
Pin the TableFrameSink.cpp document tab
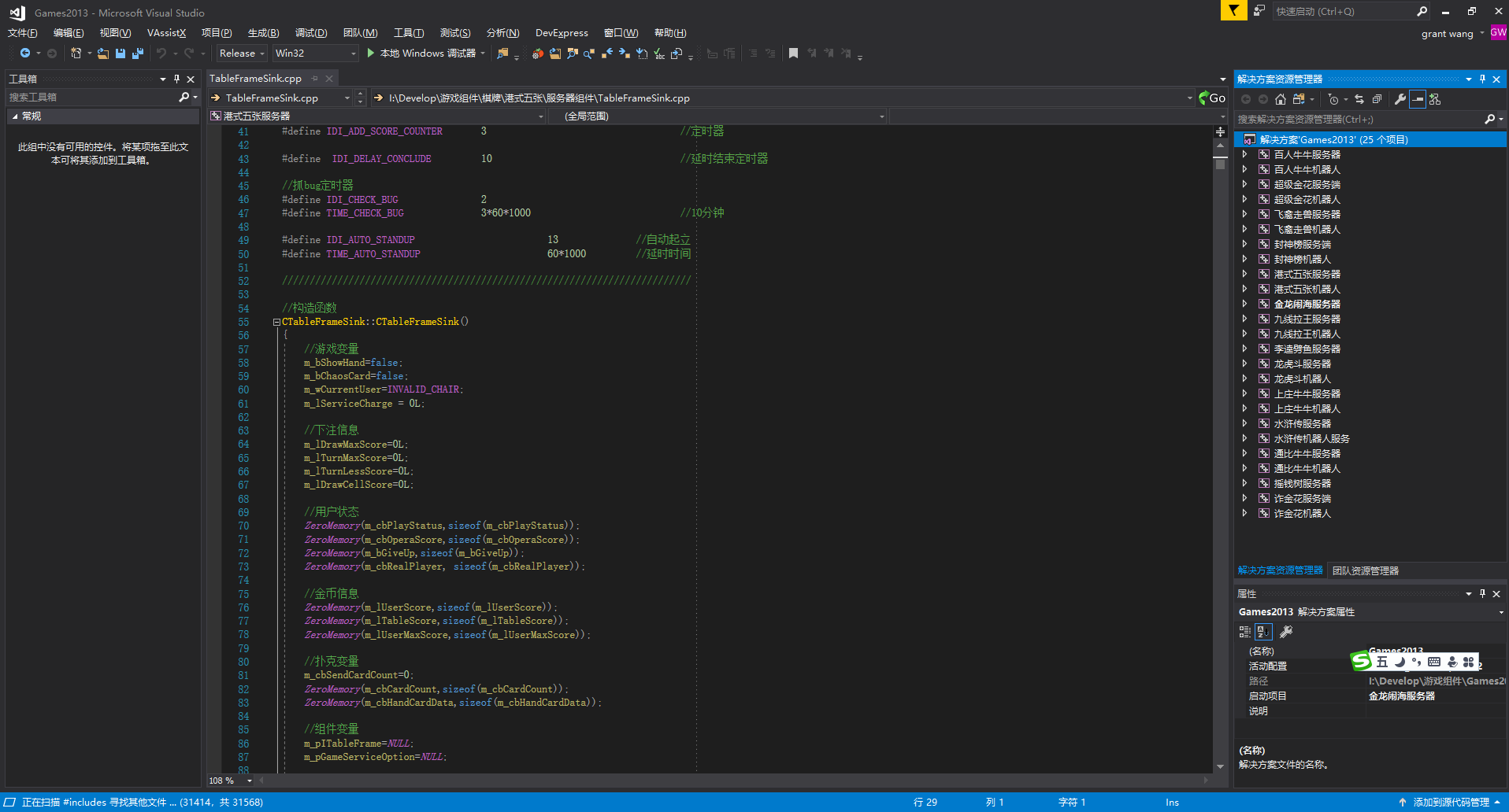[314, 78]
